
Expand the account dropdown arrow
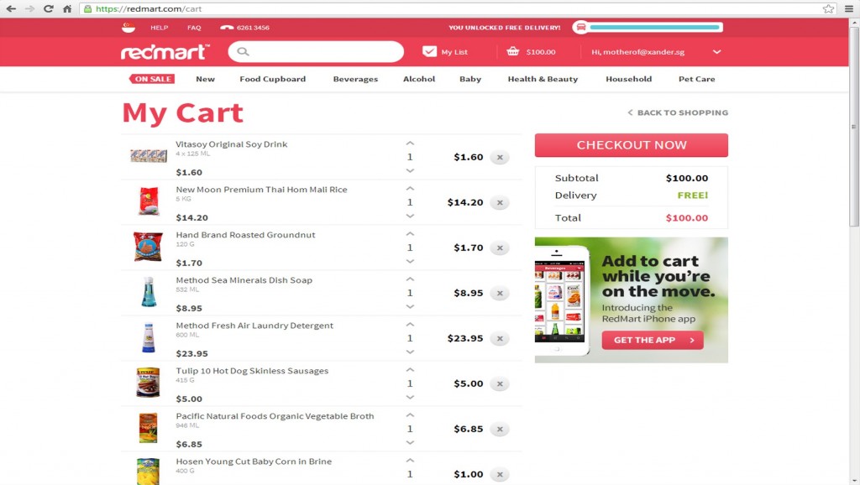[x=716, y=52]
